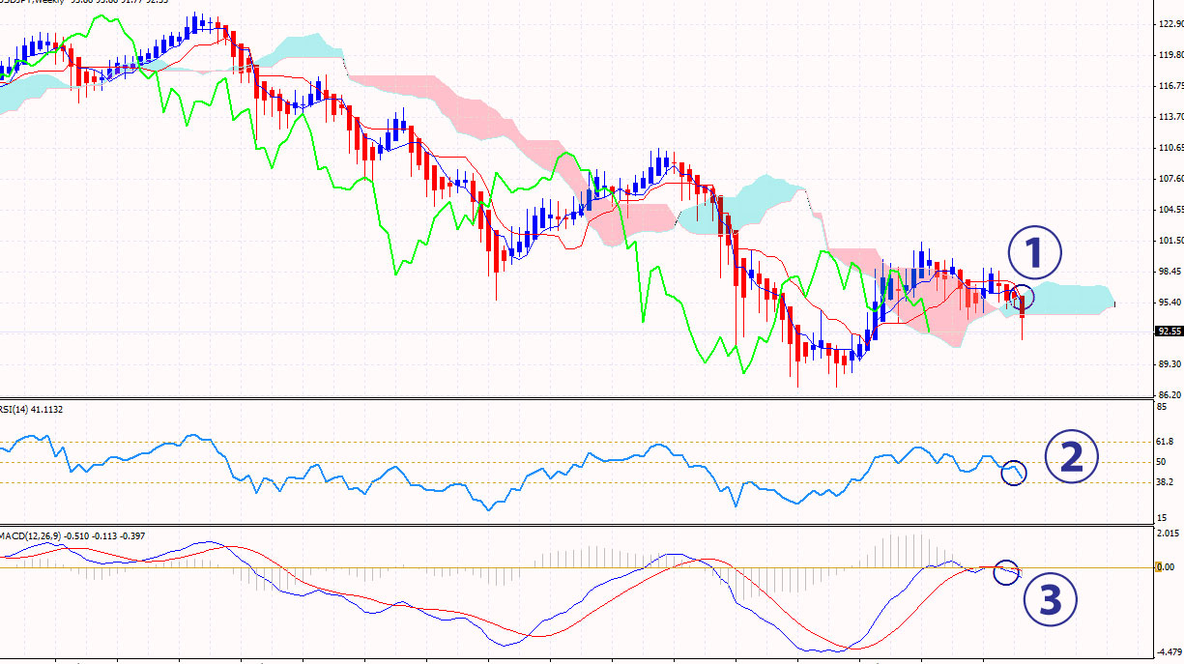Click the 110.65 price axis label
This screenshot has width=1184, height=664.
[1170, 148]
